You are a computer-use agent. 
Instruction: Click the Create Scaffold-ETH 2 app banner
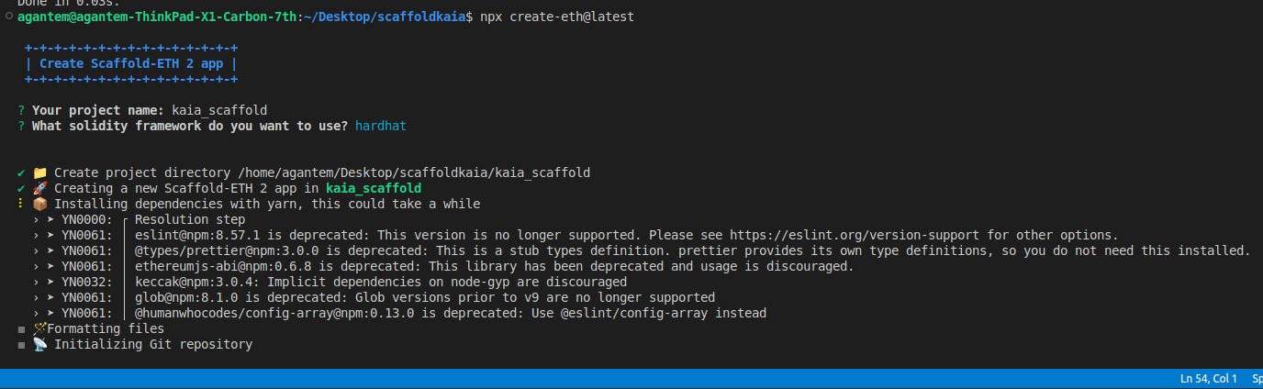click(131, 64)
